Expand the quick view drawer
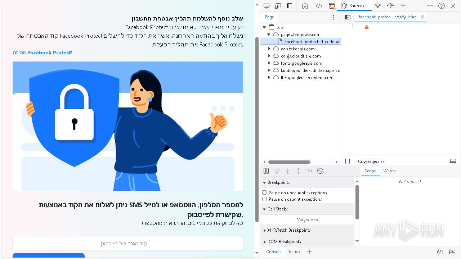461x259 pixels. pos(452,252)
